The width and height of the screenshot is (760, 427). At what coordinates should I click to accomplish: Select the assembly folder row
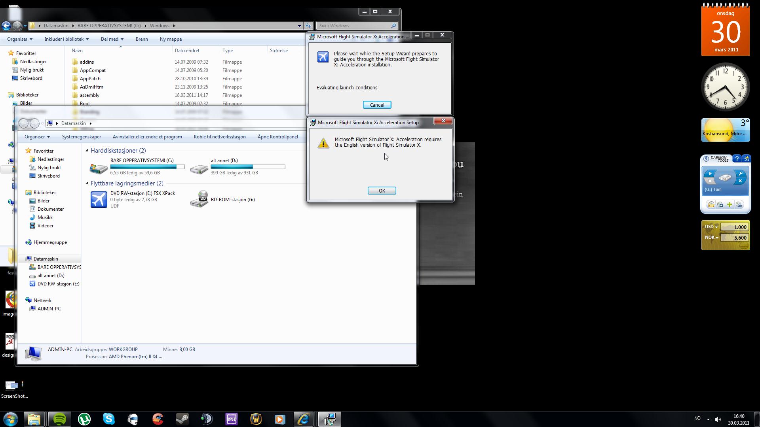pyautogui.click(x=186, y=95)
